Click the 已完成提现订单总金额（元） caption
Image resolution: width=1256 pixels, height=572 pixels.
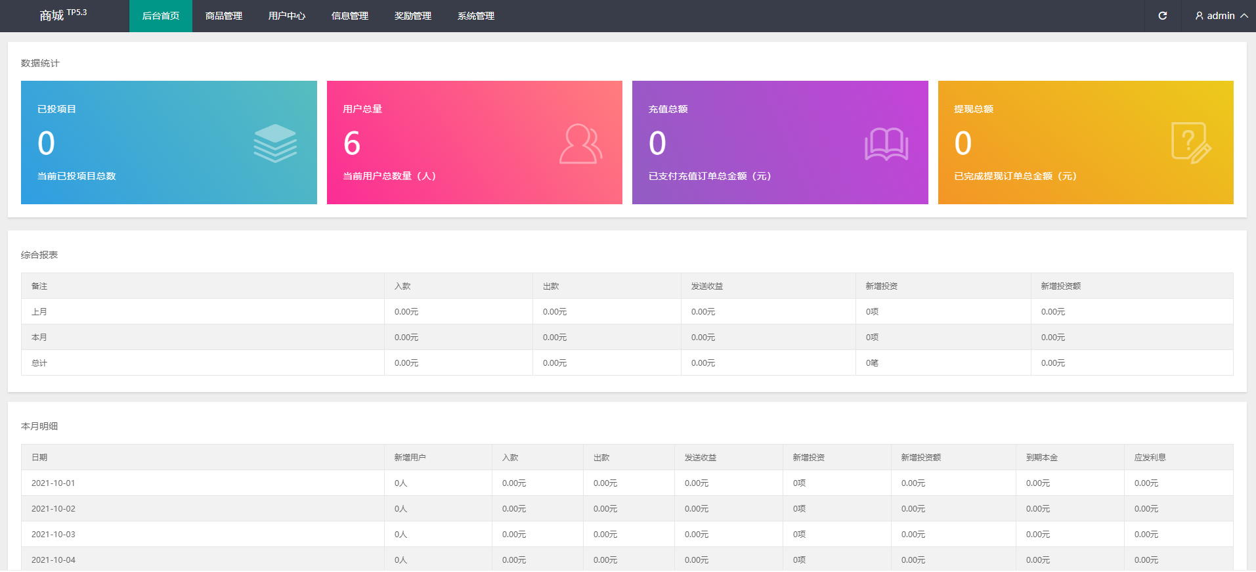[1016, 176]
